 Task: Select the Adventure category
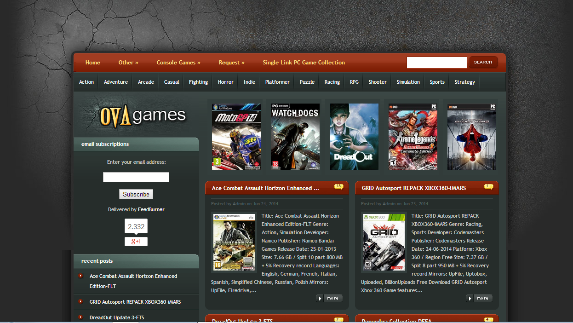click(116, 82)
